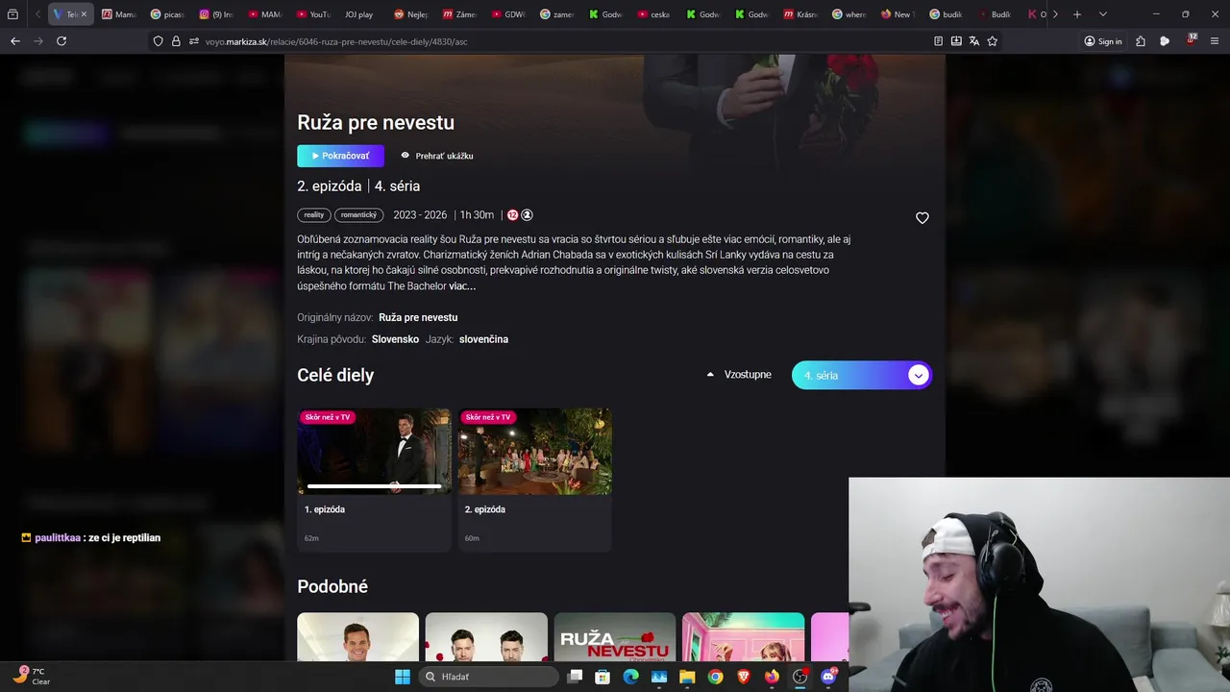The image size is (1230, 692).
Task: Open the list all tabs chevron
Action: point(1102,14)
